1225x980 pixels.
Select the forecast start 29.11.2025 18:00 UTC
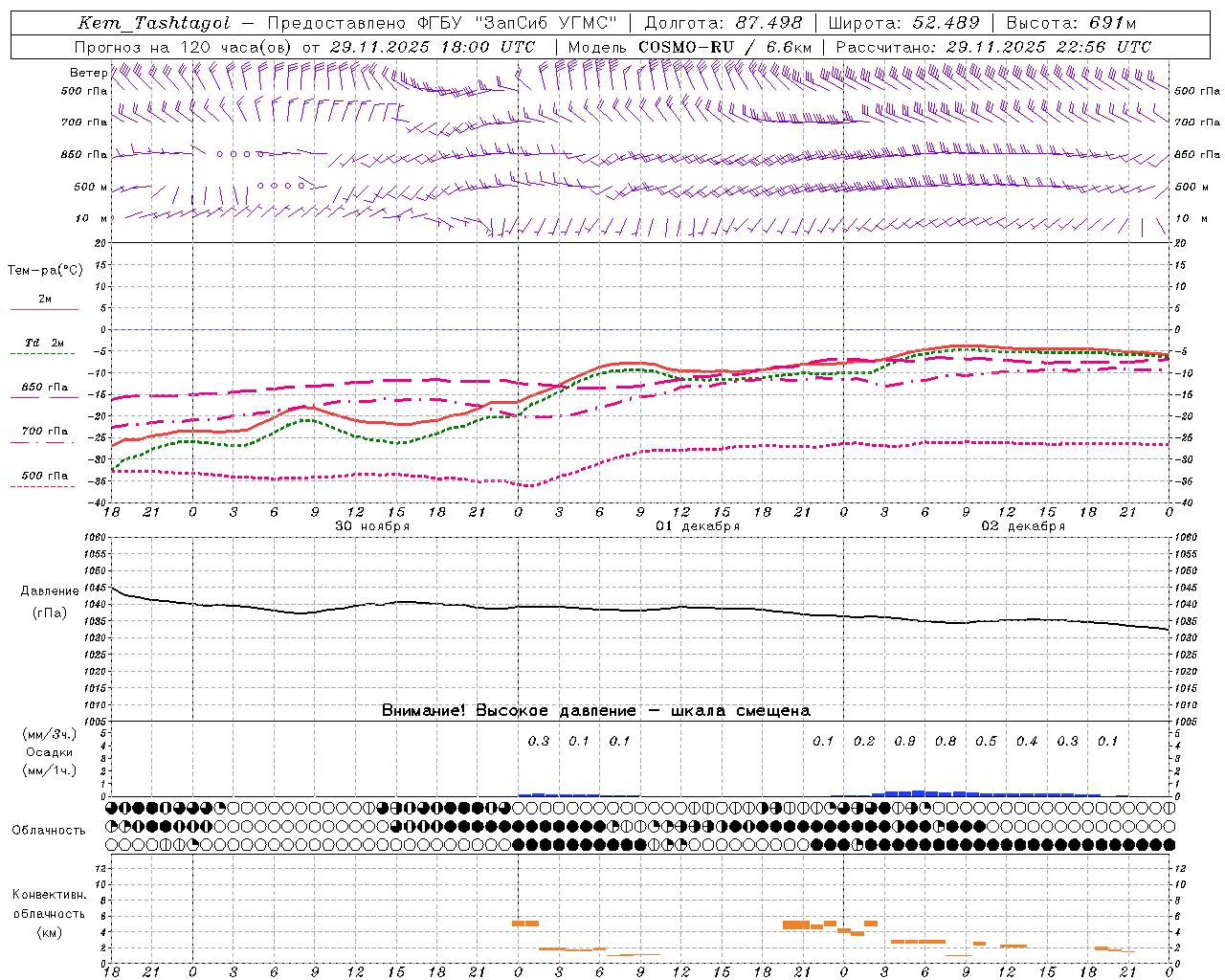(x=432, y=47)
